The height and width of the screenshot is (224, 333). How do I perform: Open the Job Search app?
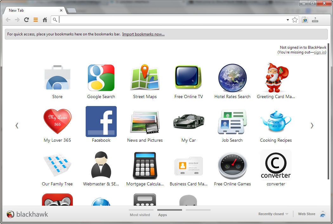(x=232, y=122)
